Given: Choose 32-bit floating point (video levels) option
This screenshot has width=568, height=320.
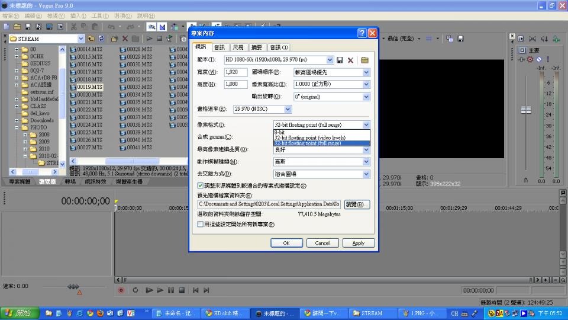Looking at the screenshot, I should coord(310,137).
